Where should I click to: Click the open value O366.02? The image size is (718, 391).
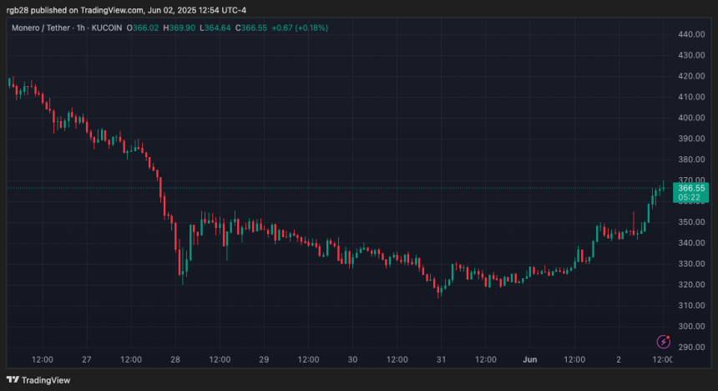[x=143, y=28]
